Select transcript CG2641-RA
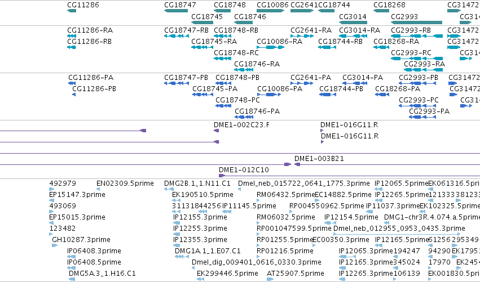Image resolution: width=480 pixels, height=282 pixels. pos(311,30)
